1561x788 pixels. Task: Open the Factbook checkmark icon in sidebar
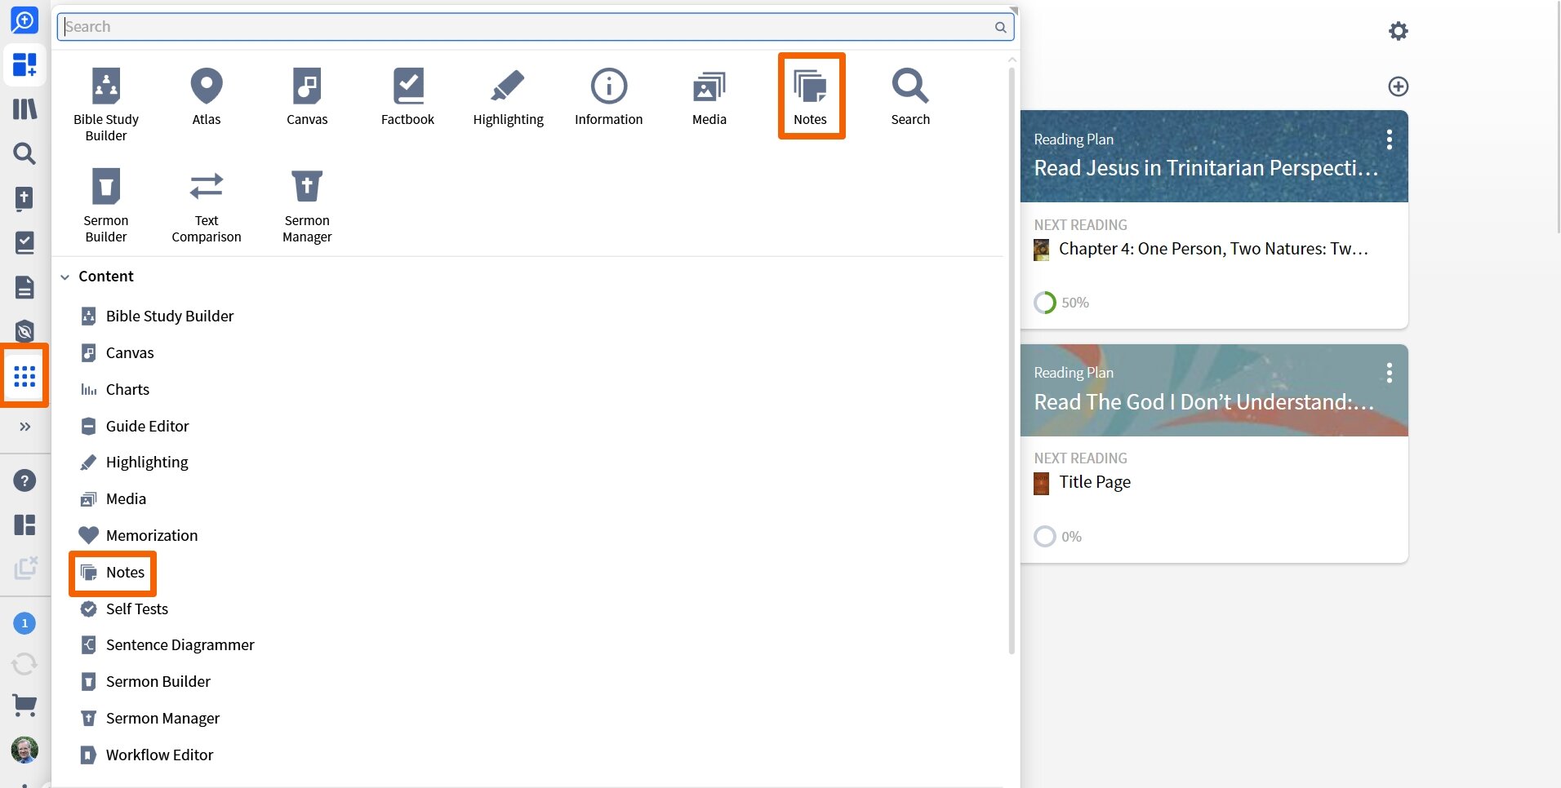click(24, 242)
